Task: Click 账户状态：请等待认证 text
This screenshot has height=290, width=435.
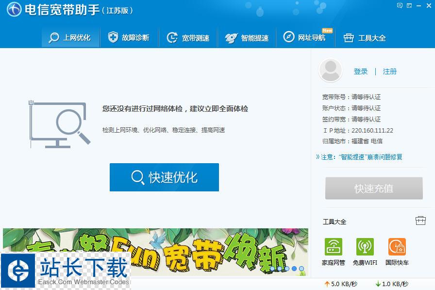Action: tap(351, 108)
